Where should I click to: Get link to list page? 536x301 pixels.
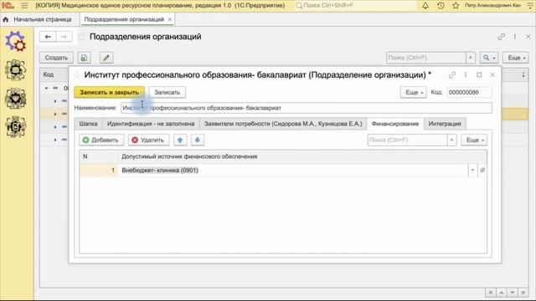(x=501, y=37)
